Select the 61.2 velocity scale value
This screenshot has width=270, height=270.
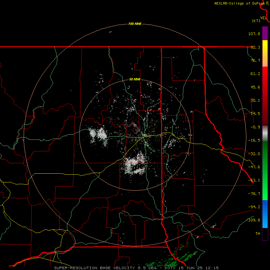coord(255,74)
